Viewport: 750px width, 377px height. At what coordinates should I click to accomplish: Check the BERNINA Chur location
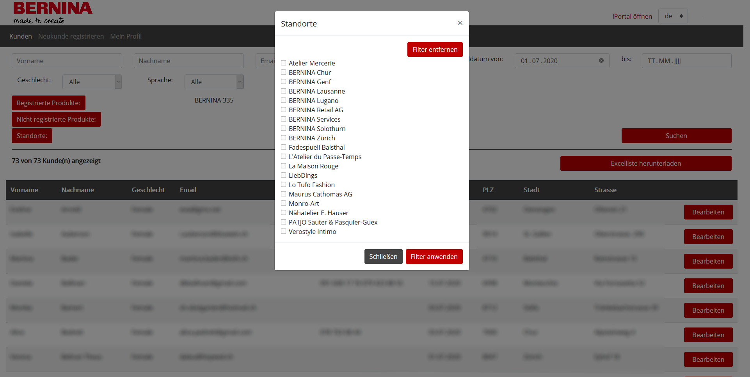[284, 72]
